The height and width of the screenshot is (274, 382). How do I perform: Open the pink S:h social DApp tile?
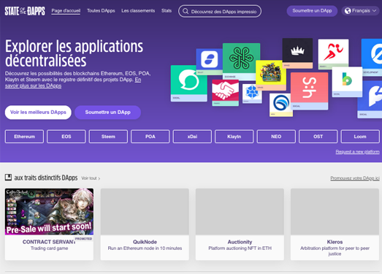309,91
